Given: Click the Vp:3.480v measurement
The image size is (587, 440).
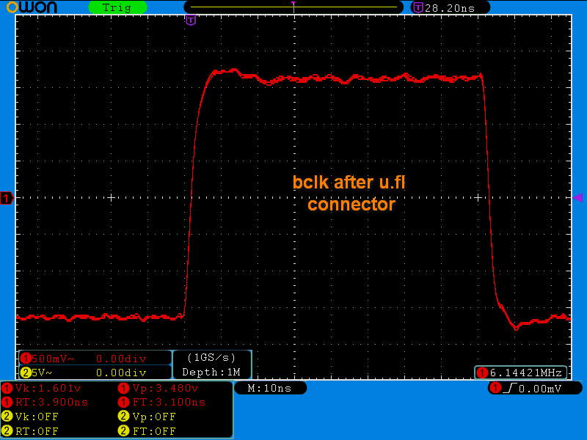Looking at the screenshot, I should (166, 389).
